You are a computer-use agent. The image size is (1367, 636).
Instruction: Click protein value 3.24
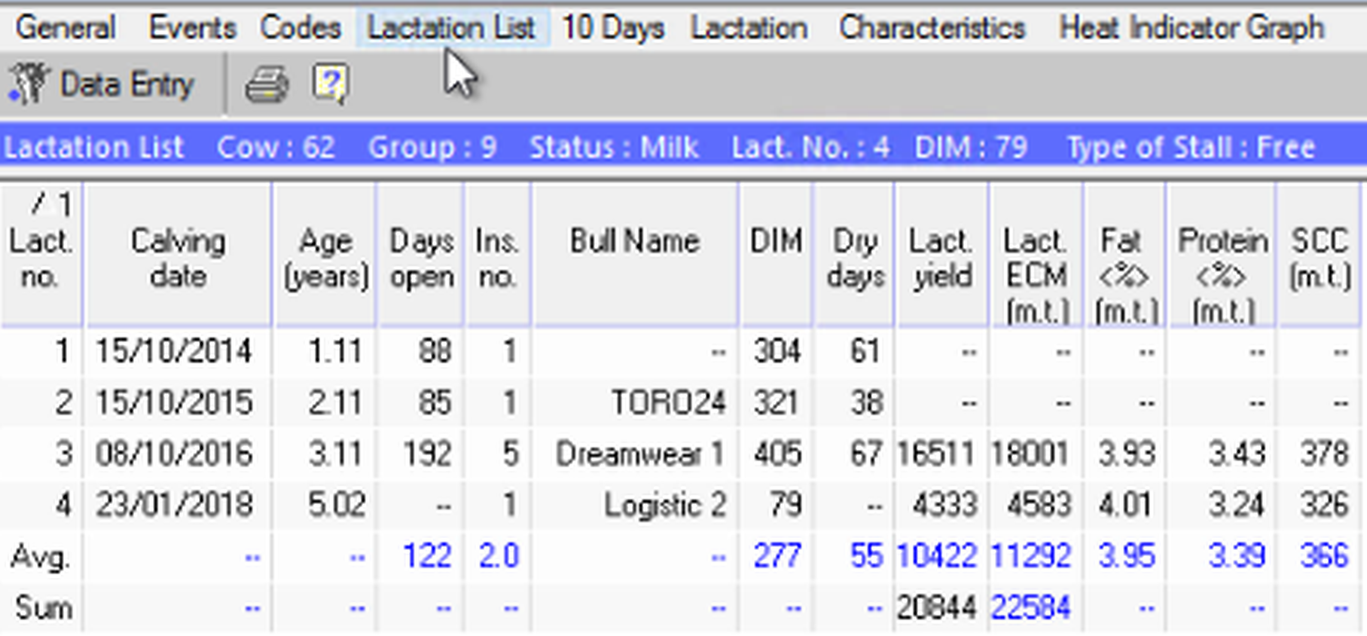click(1237, 504)
